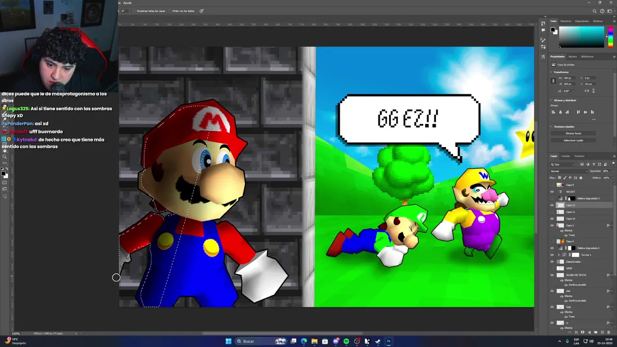The image size is (617, 347).
Task: Align vertical centers in Properties
Action: tap(585, 112)
